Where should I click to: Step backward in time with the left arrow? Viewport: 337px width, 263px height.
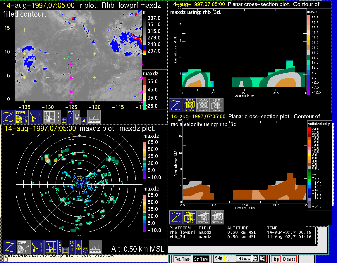click(255, 259)
